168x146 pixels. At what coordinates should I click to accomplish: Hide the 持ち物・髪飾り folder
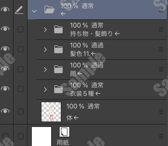click(5, 29)
